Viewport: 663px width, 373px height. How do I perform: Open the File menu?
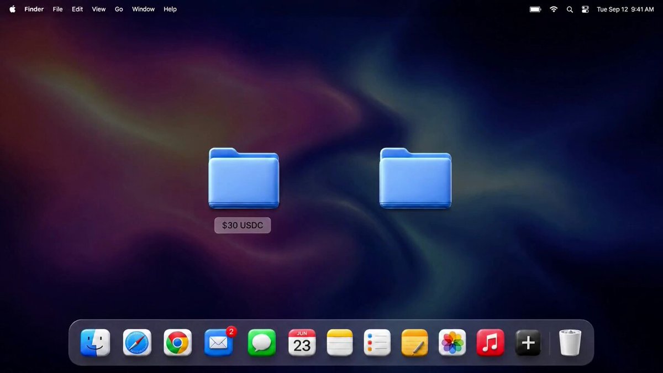[57, 9]
